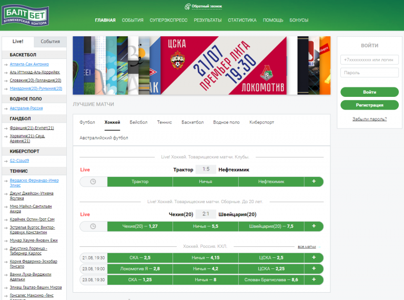The width and height of the screenshot is (404, 300).
Task: Click the green Войти button
Action: point(369,92)
